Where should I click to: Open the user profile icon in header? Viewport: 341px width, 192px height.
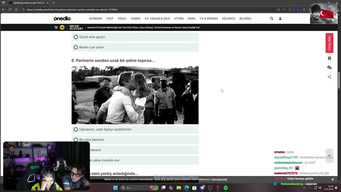point(280,19)
